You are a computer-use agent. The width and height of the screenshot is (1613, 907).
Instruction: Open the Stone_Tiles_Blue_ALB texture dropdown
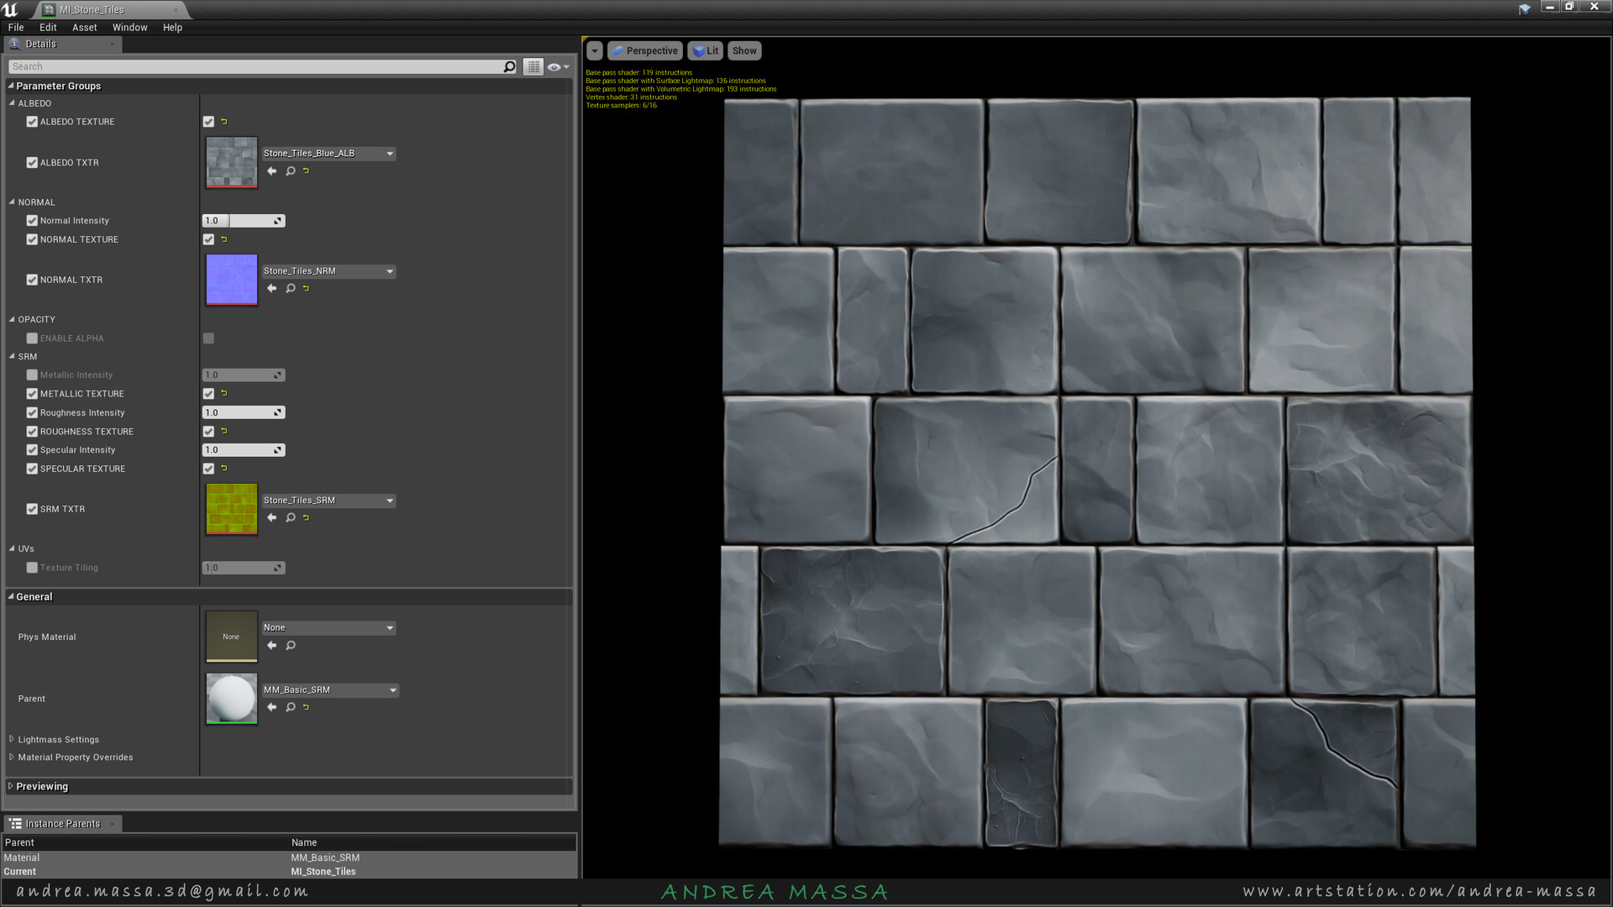[x=390, y=154]
